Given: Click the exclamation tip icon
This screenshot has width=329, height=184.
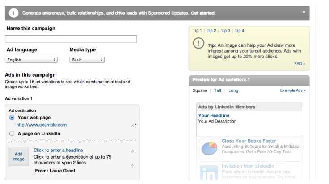Looking at the screenshot, I should point(198,44).
